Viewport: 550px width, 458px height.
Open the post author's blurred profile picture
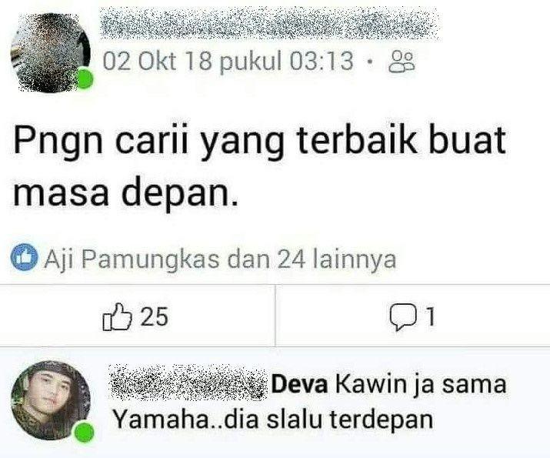click(51, 52)
